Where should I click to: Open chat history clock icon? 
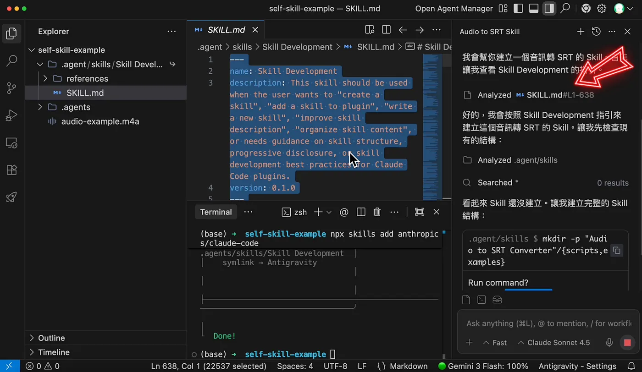596,32
